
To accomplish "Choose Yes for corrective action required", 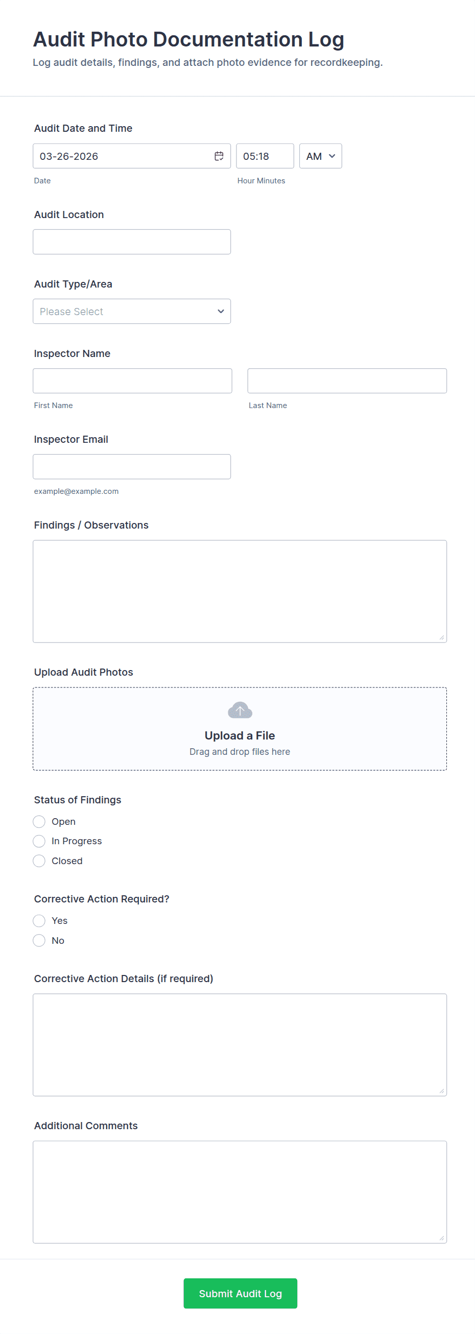I will [x=39, y=920].
